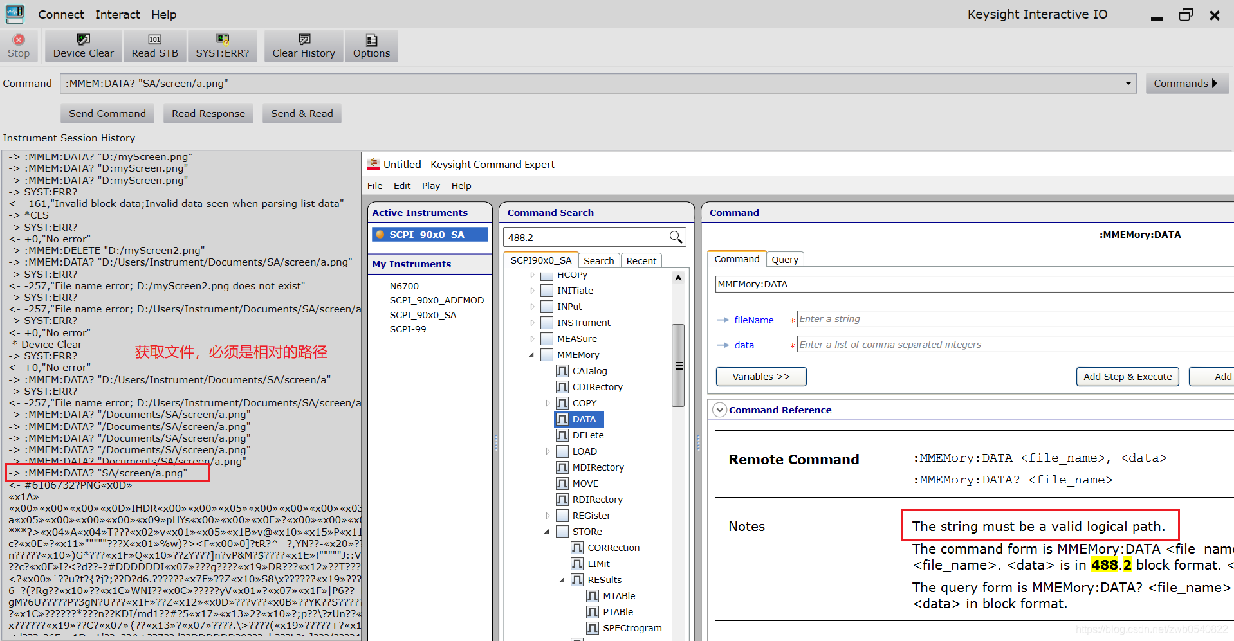Select the SPECtrogram command icon

point(593,628)
